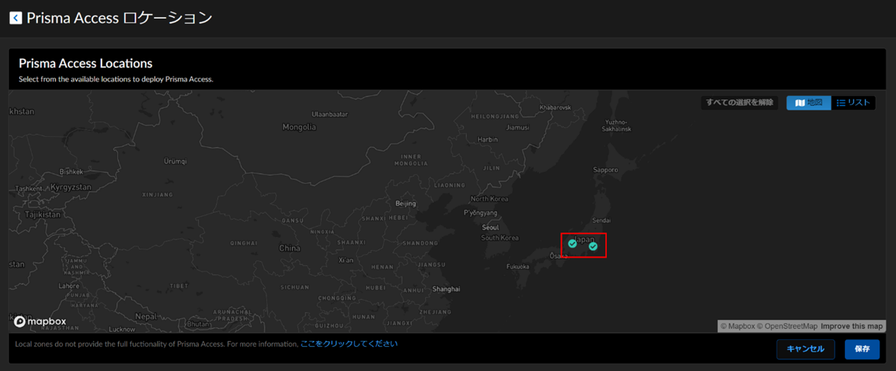The image size is (896, 371).
Task: Click the Ürümqi label on the map
Action: click(175, 161)
